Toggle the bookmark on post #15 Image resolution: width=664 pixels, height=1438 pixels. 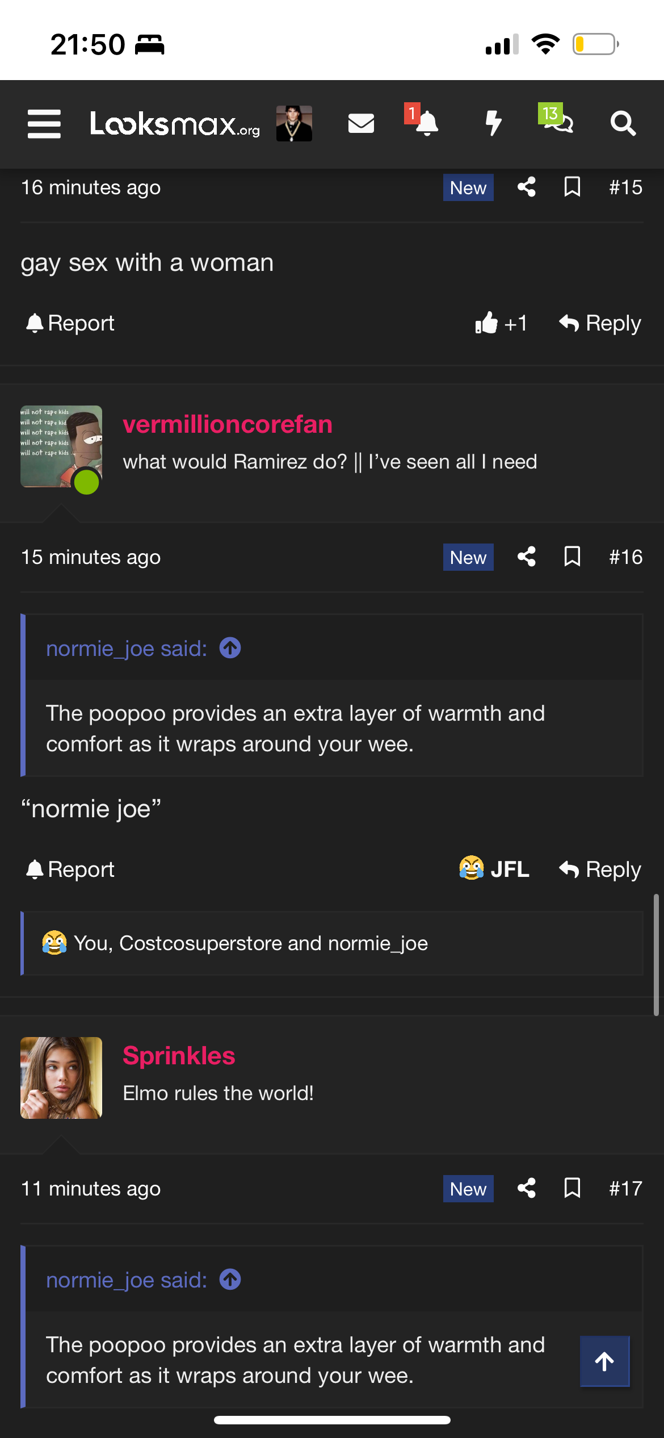[x=572, y=187]
